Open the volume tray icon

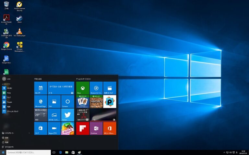tap(231, 152)
